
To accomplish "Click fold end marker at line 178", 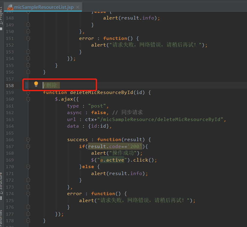I will (28, 221).
